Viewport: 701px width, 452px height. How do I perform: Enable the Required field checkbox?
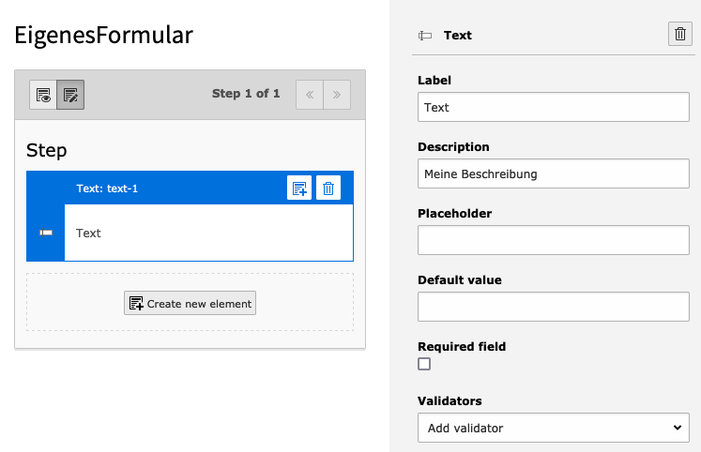424,364
